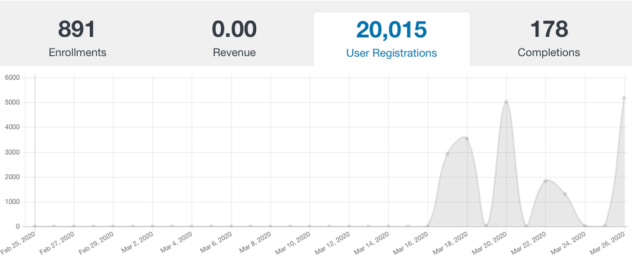Select the Feb 25, 2020 data point
Viewport: 632px width, 265px height.
pos(34,226)
